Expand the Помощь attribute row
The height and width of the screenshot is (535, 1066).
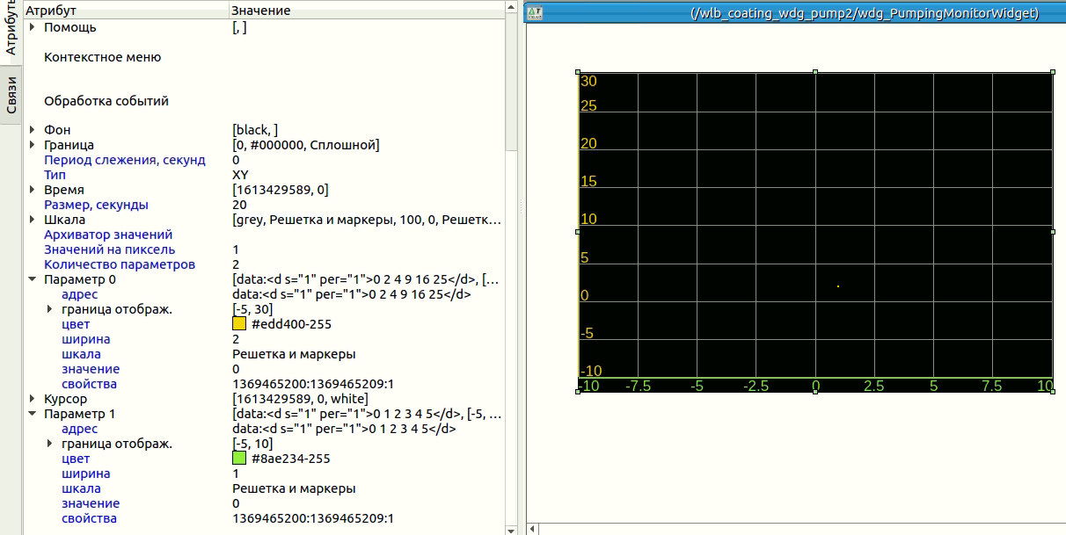point(33,27)
